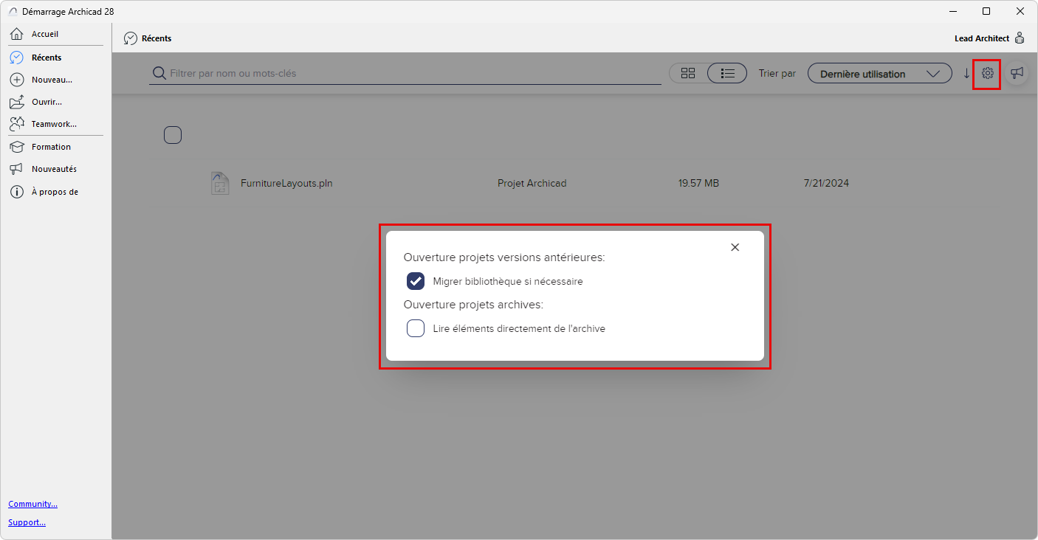Close the Démarrage Archicad 28 window

pos(1020,11)
